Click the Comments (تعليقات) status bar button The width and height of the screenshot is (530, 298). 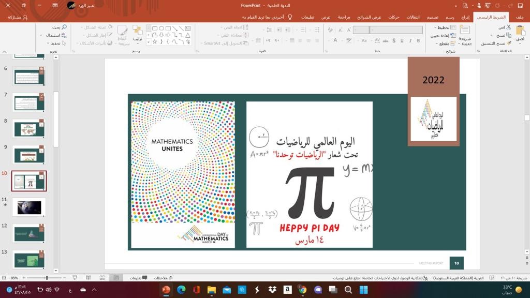pyautogui.click(x=139, y=278)
